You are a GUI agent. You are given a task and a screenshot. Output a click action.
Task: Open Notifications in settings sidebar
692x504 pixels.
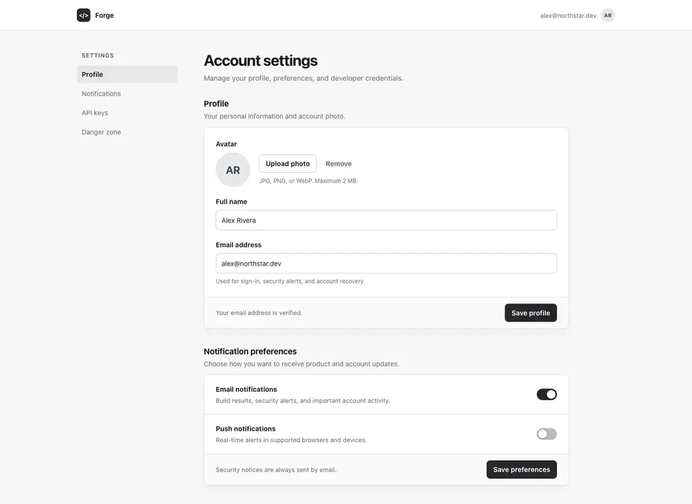click(127, 93)
